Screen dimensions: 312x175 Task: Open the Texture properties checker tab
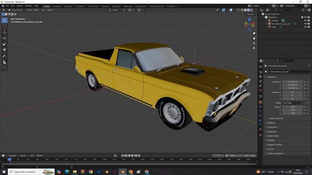pyautogui.click(x=261, y=135)
